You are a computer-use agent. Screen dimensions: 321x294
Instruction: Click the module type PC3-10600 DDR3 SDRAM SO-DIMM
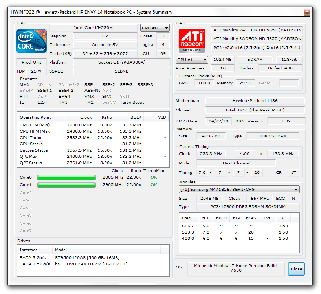pyautogui.click(x=248, y=206)
